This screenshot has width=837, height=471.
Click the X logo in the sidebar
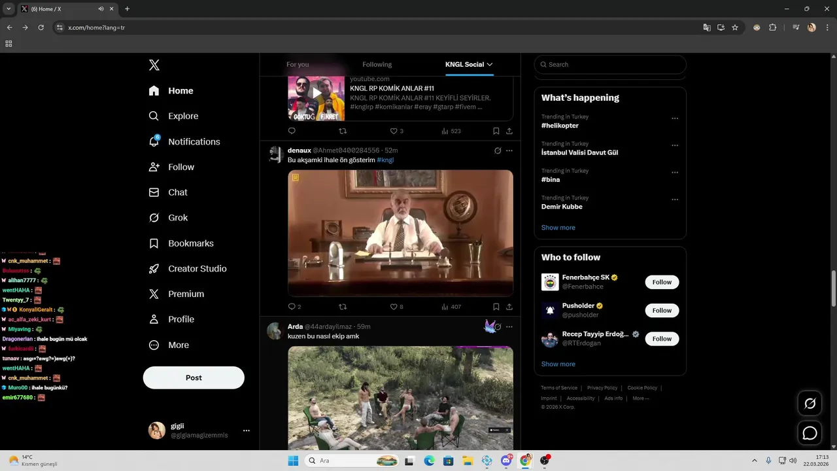[x=154, y=65]
